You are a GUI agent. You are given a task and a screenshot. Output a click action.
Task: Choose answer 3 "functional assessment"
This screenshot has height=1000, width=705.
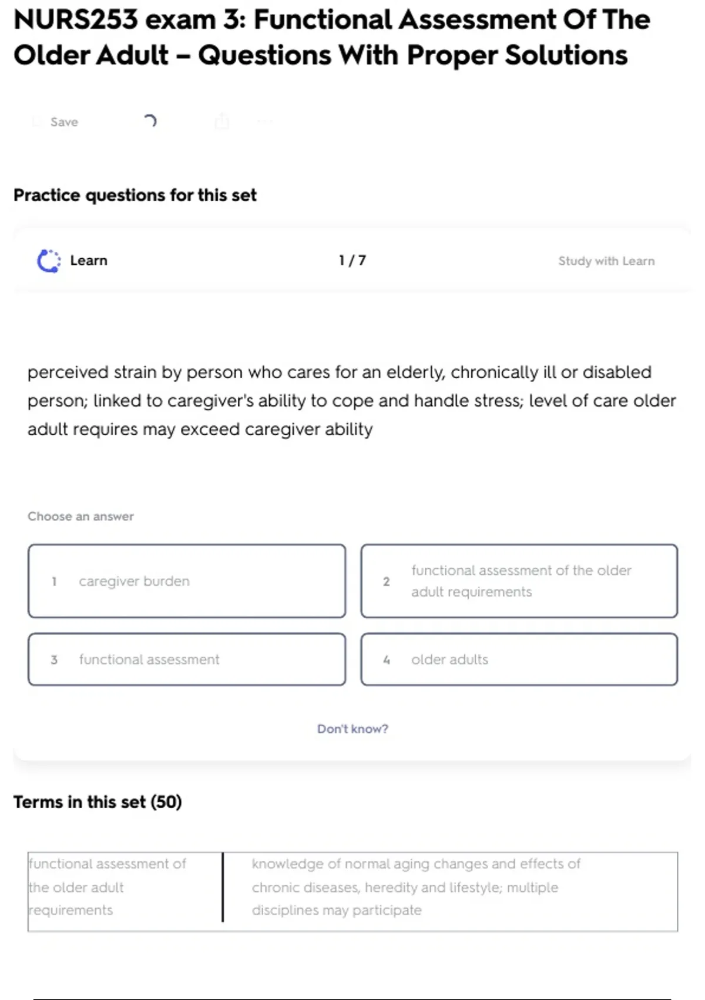187,659
